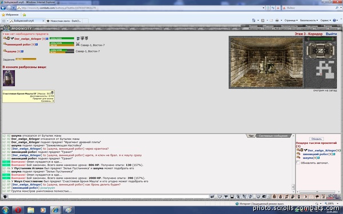This screenshot has width=343, height=214.
Task: Click the dungeon navigation compass control
Action: coord(321,51)
